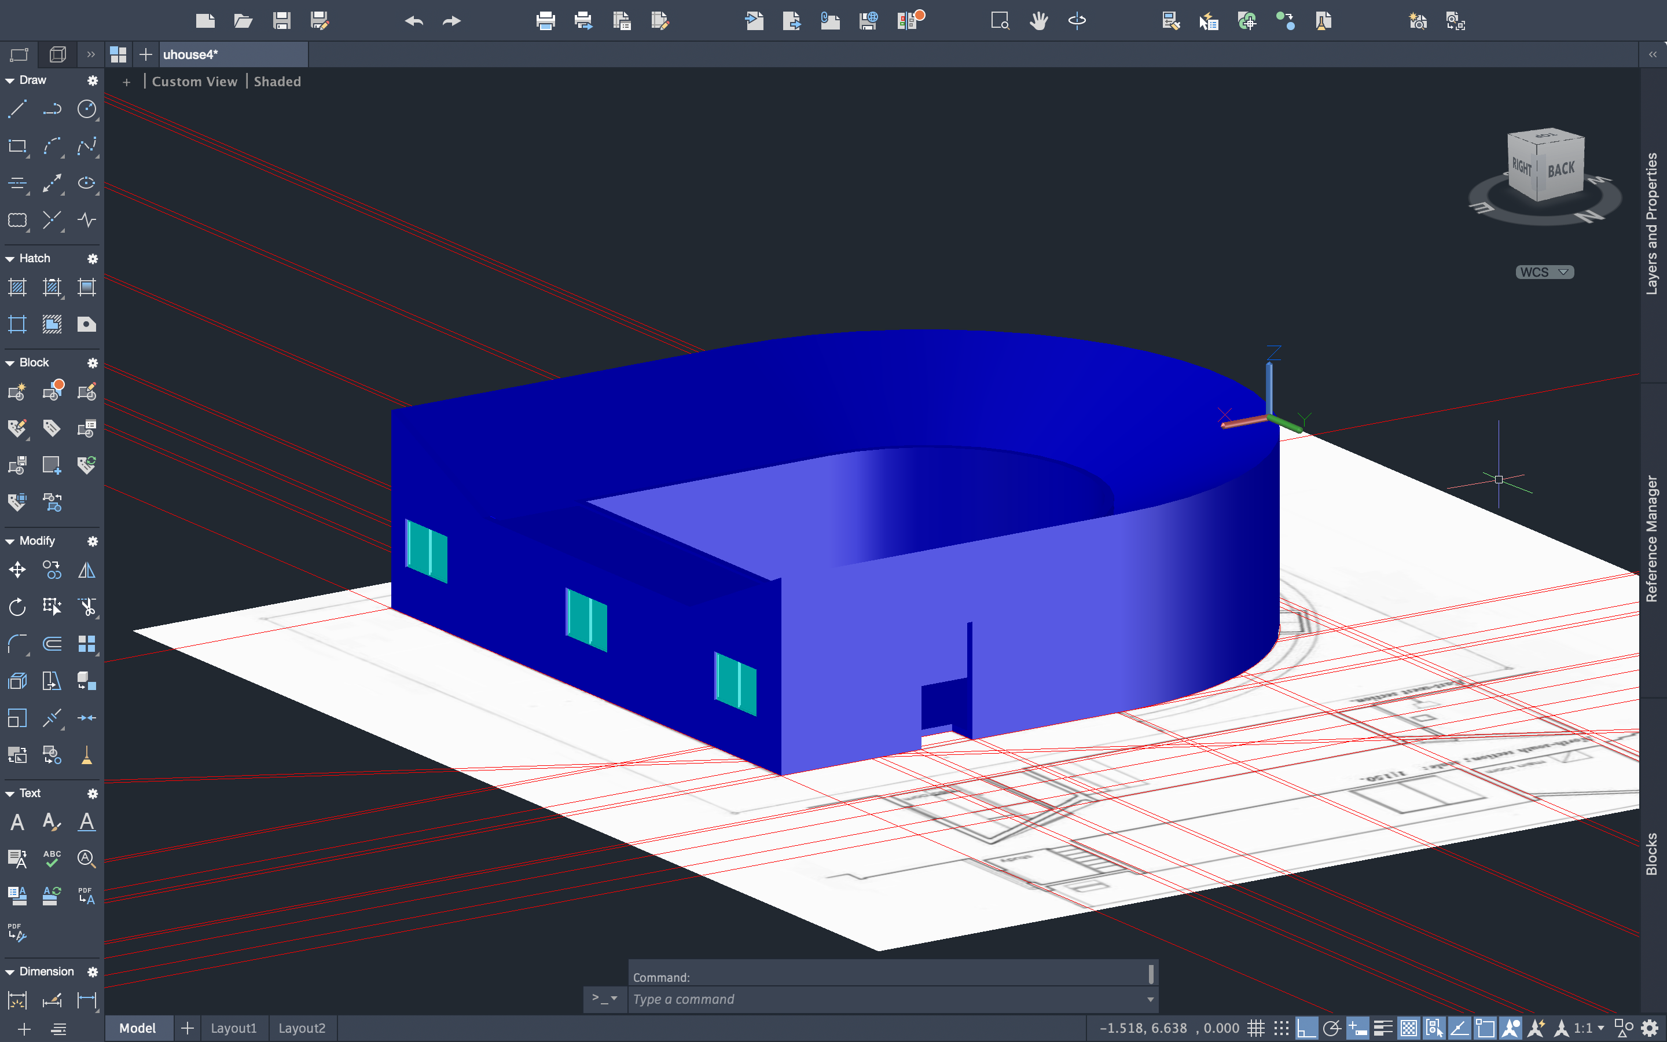This screenshot has width=1667, height=1042.
Task: Open recent commands dropdown in command line
Action: 605,999
